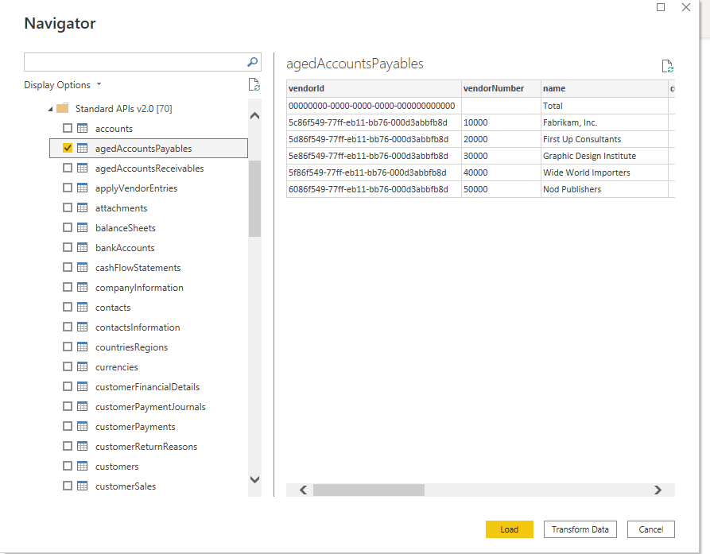Image resolution: width=710 pixels, height=554 pixels.
Task: Click the Load button
Action: point(509,529)
